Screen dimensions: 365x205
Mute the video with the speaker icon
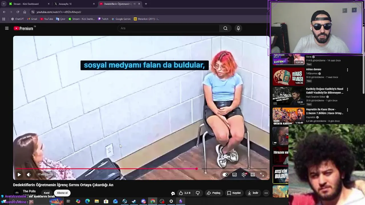point(29,175)
